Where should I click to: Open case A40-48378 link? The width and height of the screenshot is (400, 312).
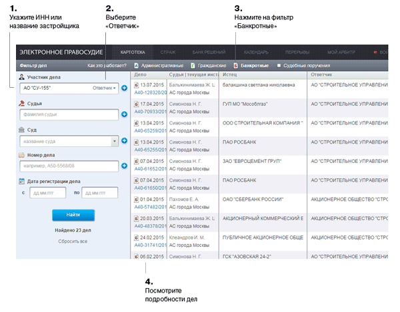click(x=151, y=226)
